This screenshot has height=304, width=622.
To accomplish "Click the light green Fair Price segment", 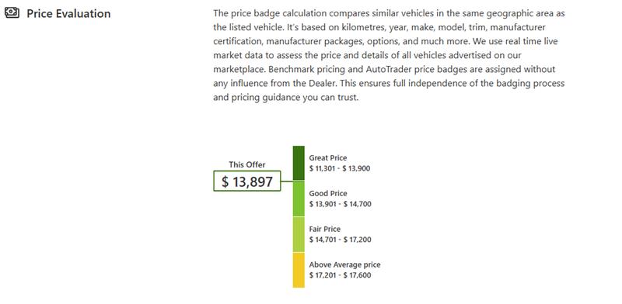I will [299, 234].
